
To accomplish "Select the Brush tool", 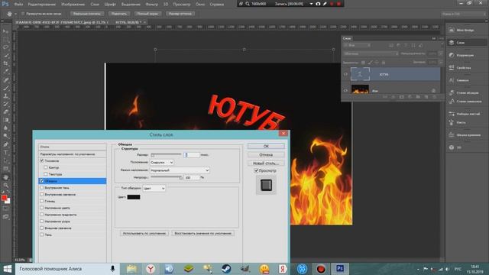I will tap(5, 88).
